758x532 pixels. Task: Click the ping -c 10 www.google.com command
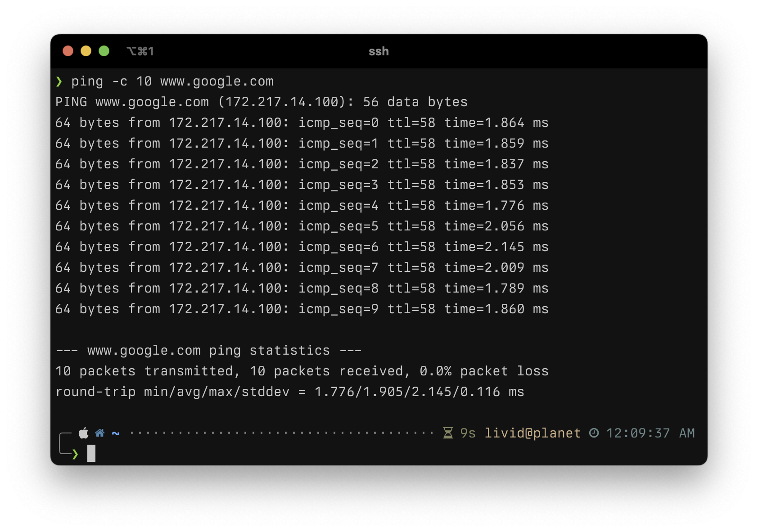click(x=172, y=81)
